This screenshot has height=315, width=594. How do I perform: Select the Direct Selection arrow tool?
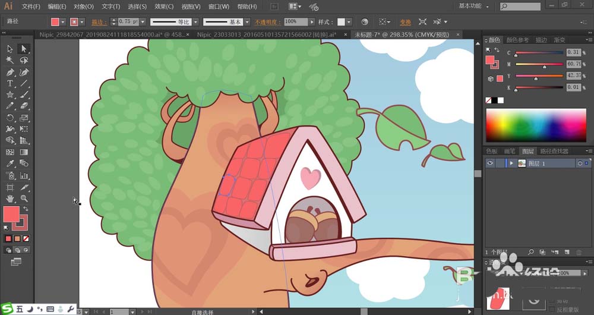24,49
